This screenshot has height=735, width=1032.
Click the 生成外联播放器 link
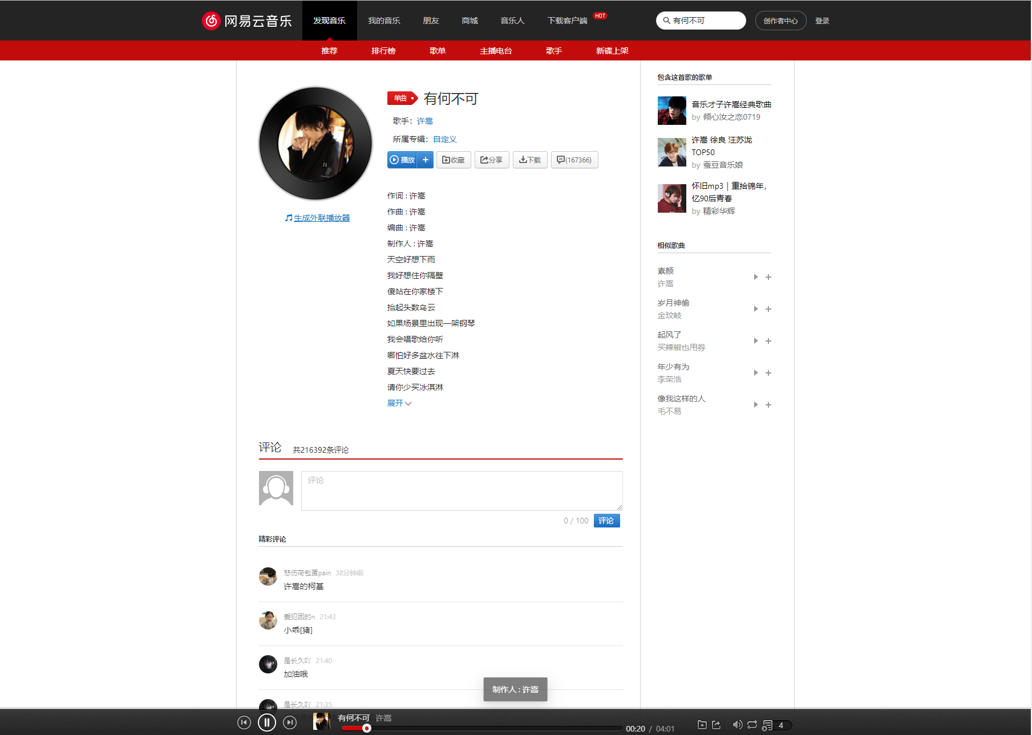click(322, 218)
